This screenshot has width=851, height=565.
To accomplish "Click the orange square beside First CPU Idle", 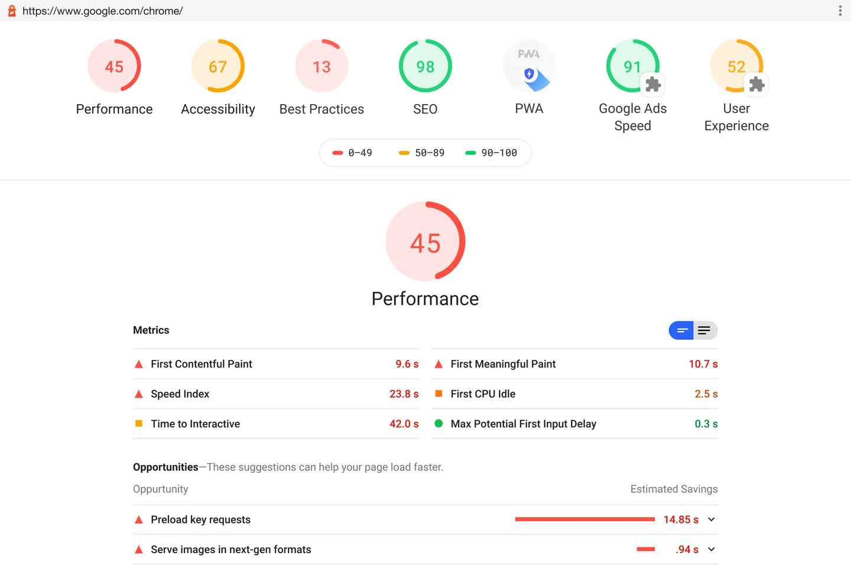I will [x=439, y=394].
